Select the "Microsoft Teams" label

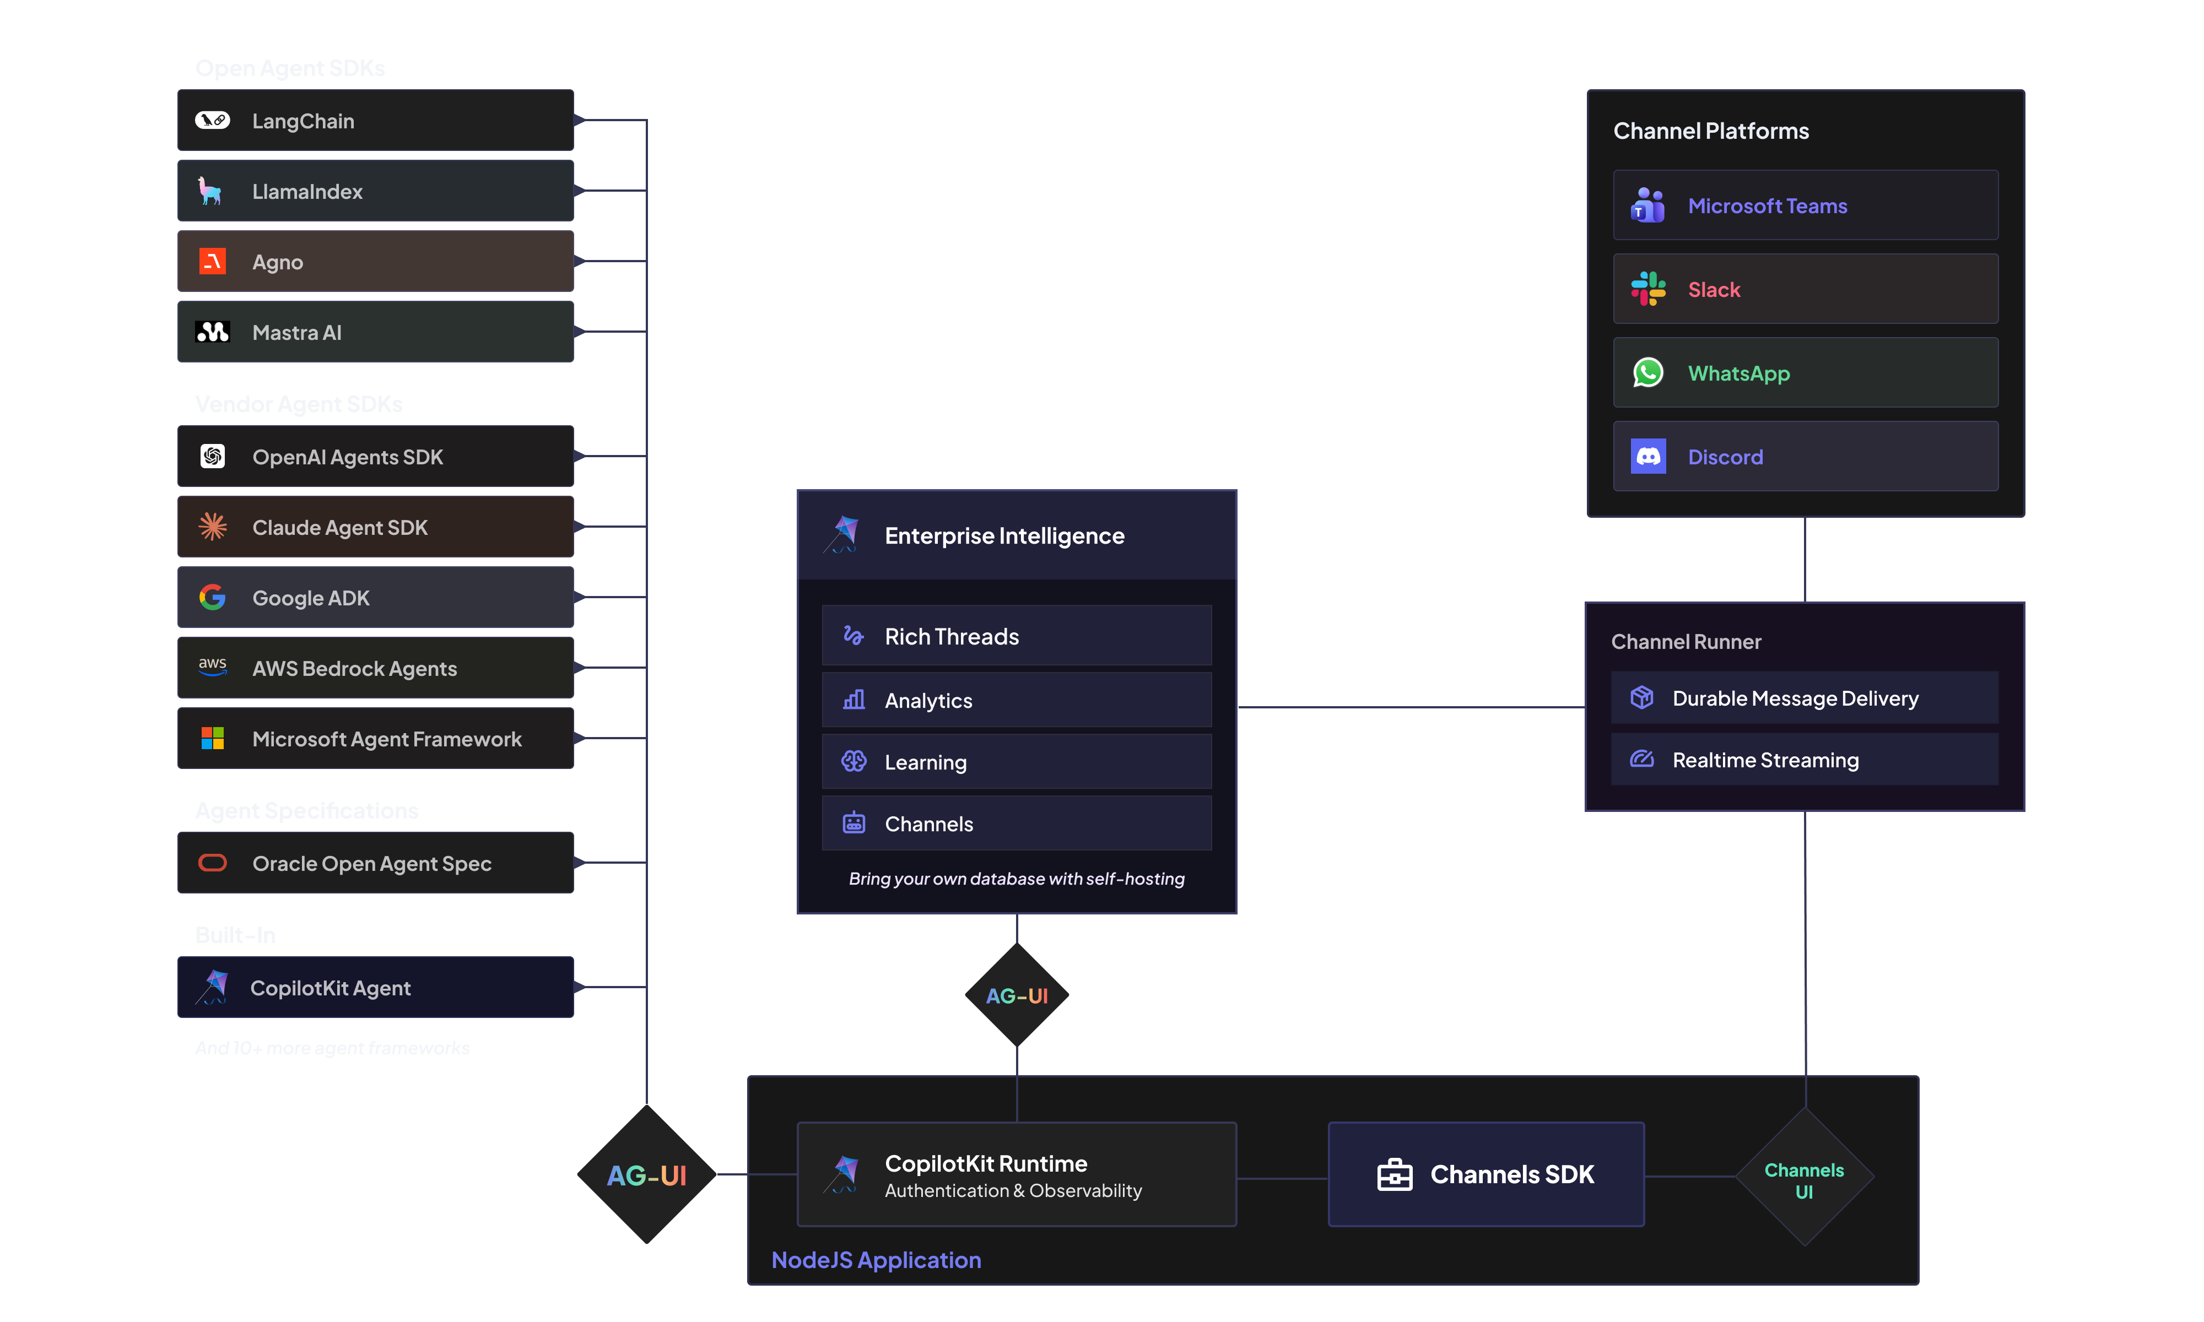(1768, 206)
